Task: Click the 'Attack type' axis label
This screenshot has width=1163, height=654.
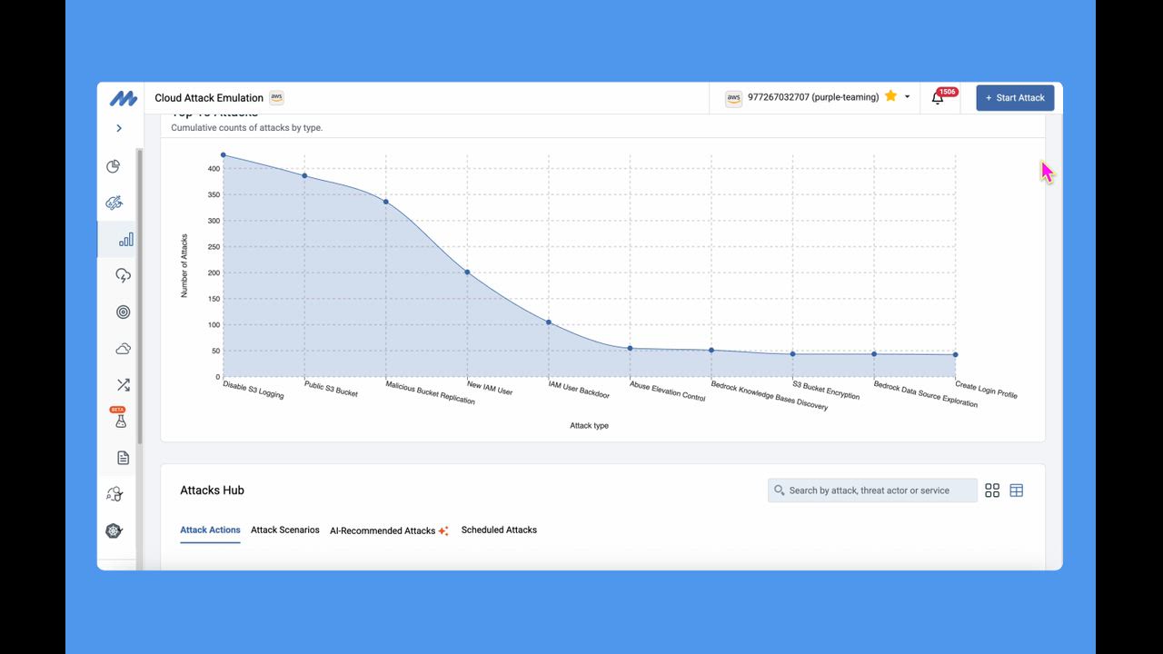Action: (x=590, y=426)
